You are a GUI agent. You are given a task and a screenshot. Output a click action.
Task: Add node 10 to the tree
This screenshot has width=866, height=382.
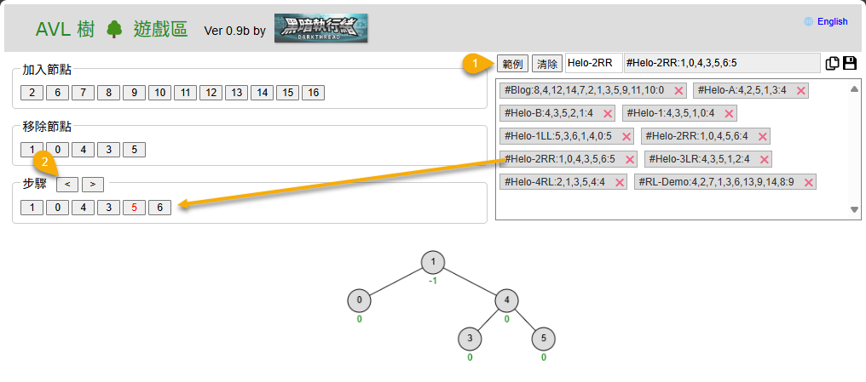[159, 93]
